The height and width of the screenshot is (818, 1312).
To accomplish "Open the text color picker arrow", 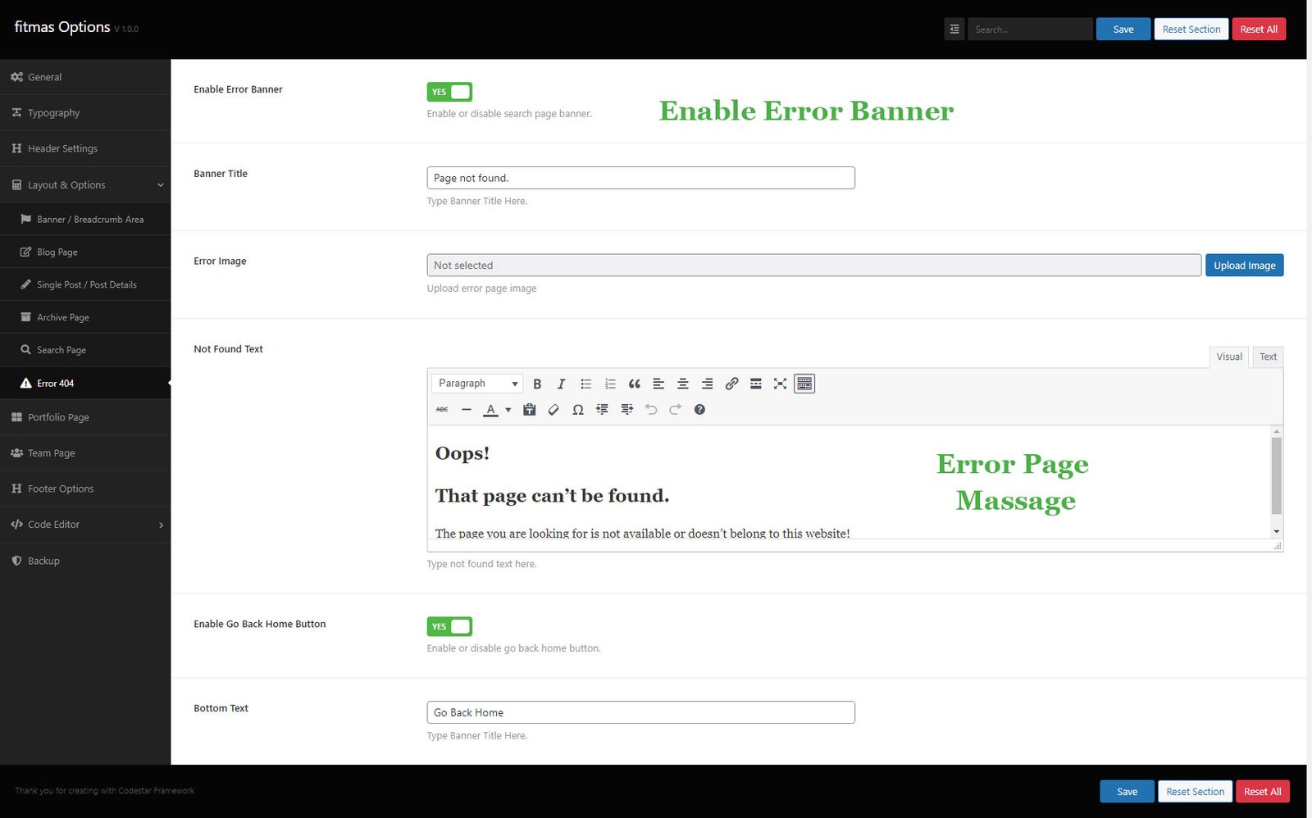I will [508, 410].
